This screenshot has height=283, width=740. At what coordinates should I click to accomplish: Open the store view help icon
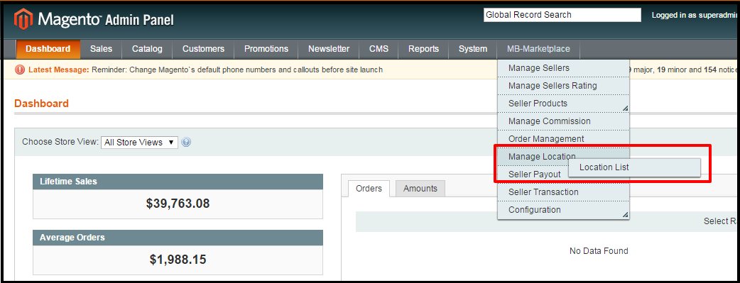(186, 142)
